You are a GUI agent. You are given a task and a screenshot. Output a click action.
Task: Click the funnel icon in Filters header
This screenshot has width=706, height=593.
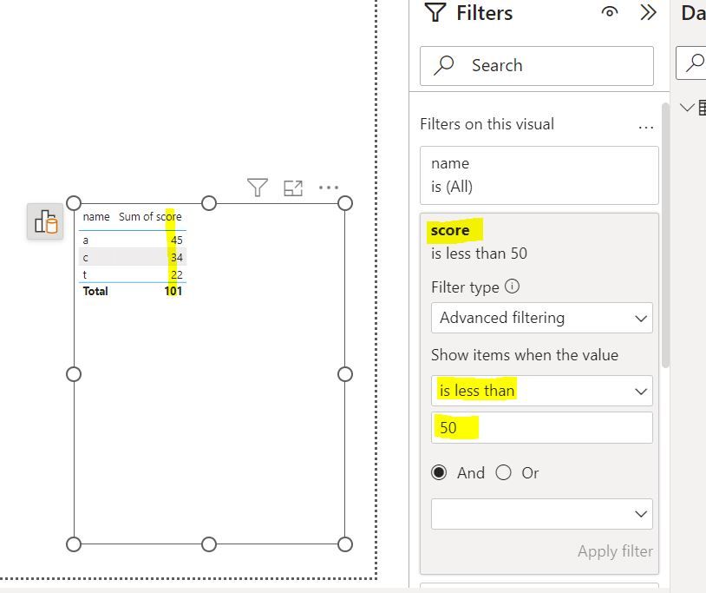pos(435,12)
